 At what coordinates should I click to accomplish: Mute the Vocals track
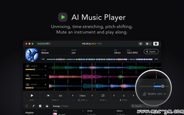(x=46, y=66)
